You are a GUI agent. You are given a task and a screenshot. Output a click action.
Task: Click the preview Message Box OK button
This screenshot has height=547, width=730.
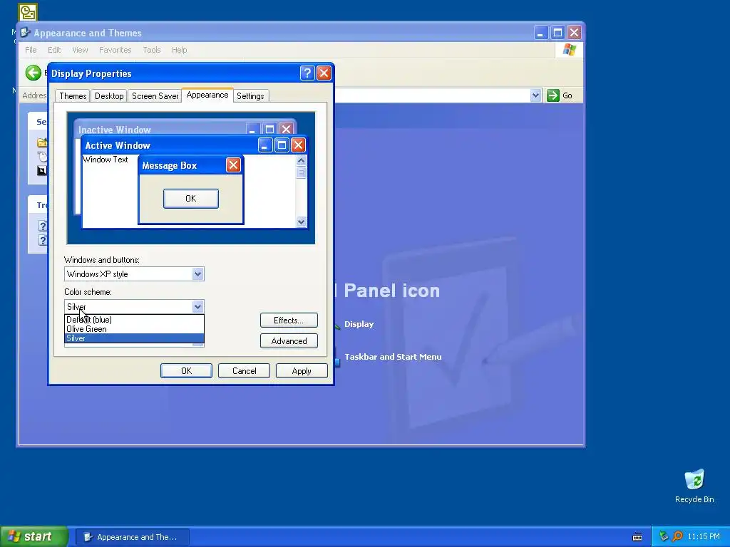pos(191,199)
